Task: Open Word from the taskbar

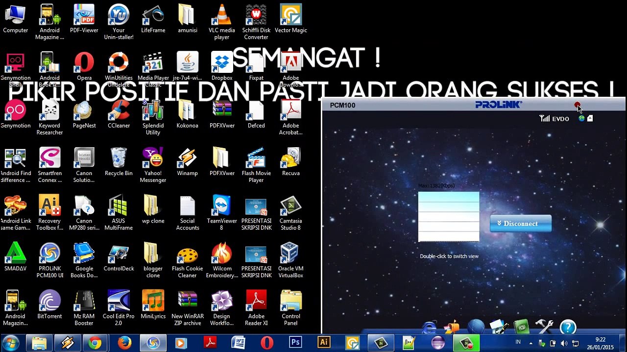Action: 238,343
